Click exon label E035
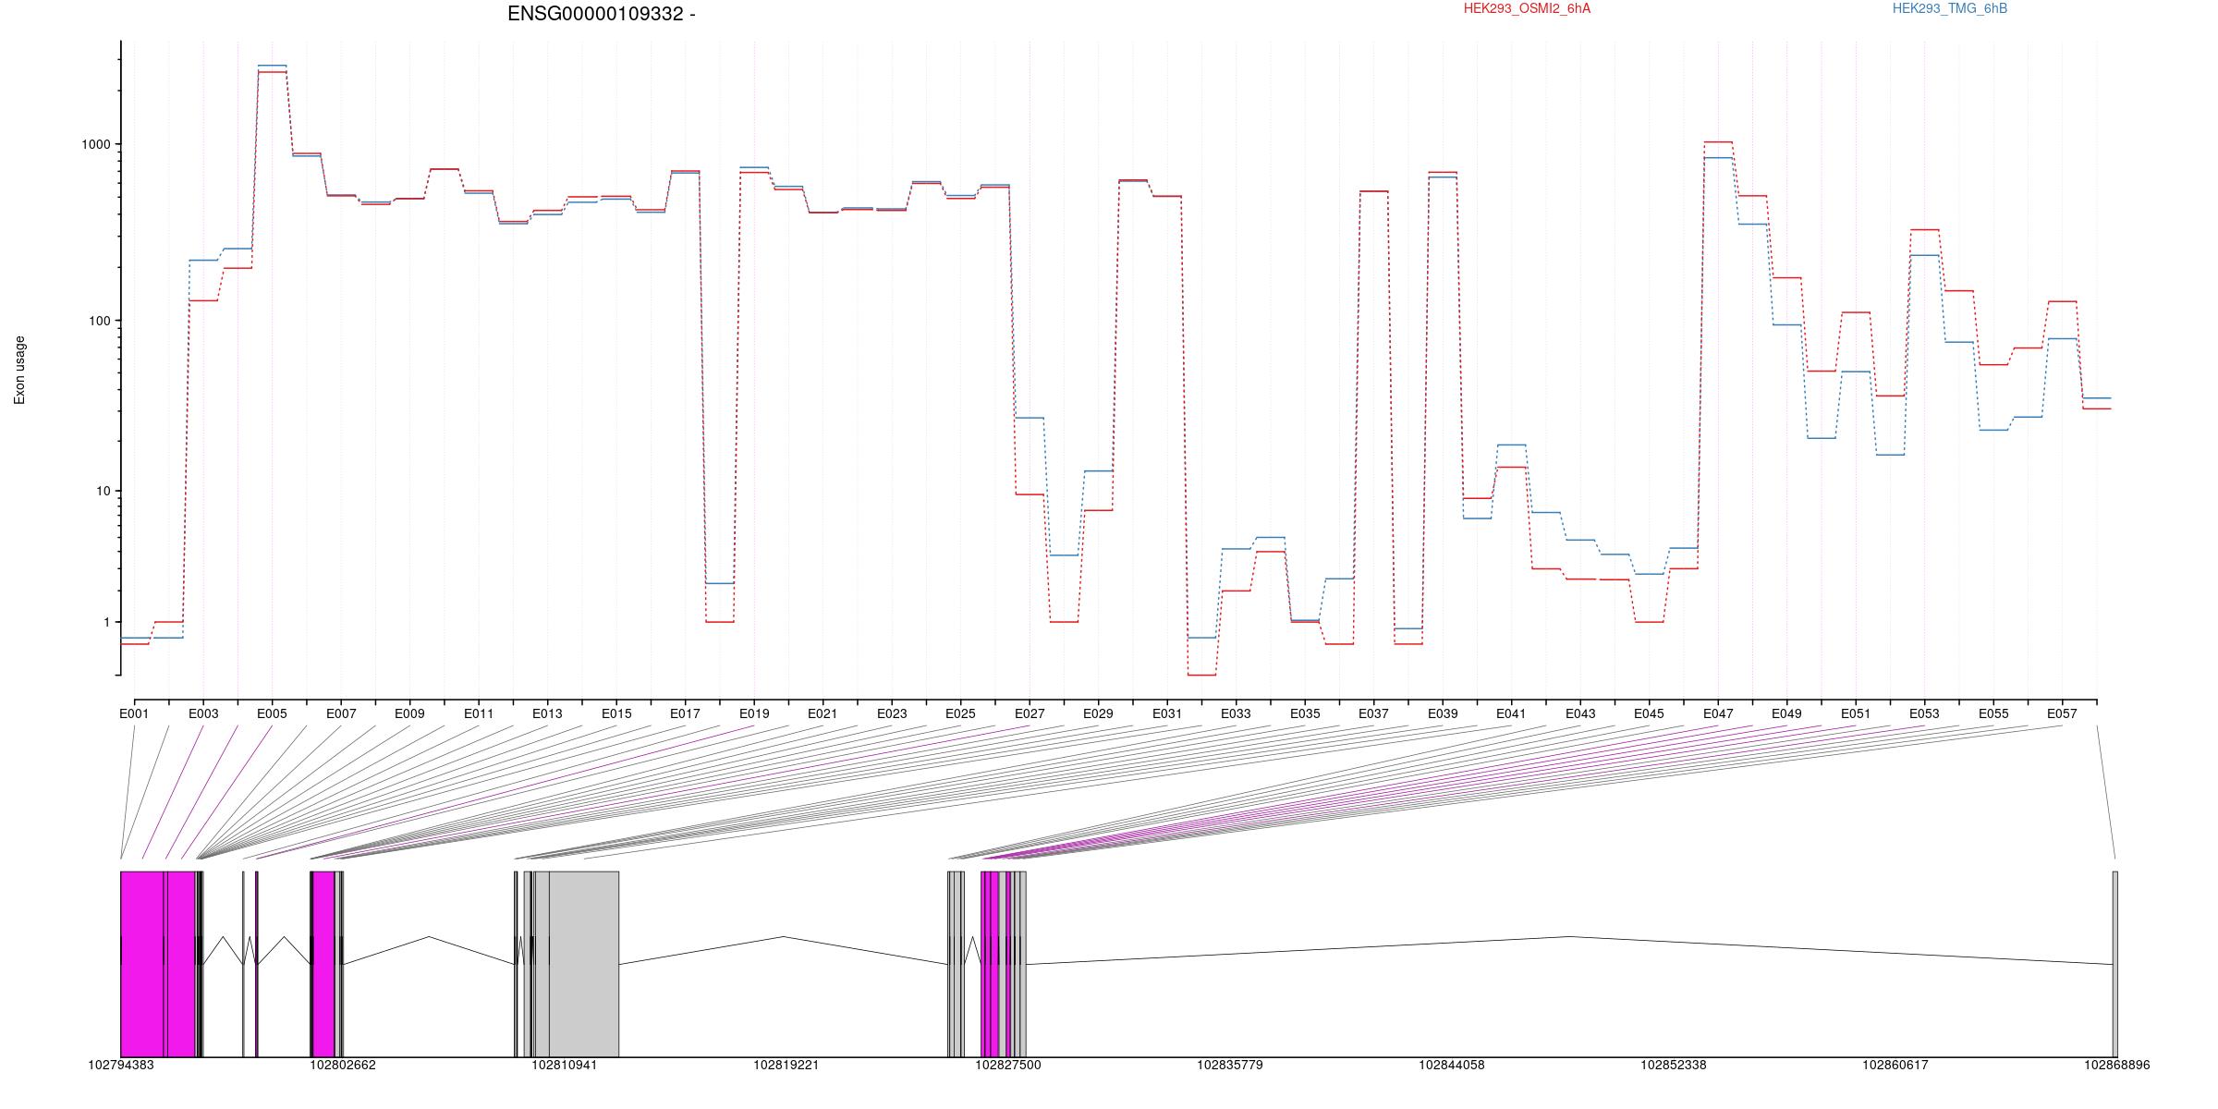Screen dimensions: 2218x1109 click(x=1305, y=713)
